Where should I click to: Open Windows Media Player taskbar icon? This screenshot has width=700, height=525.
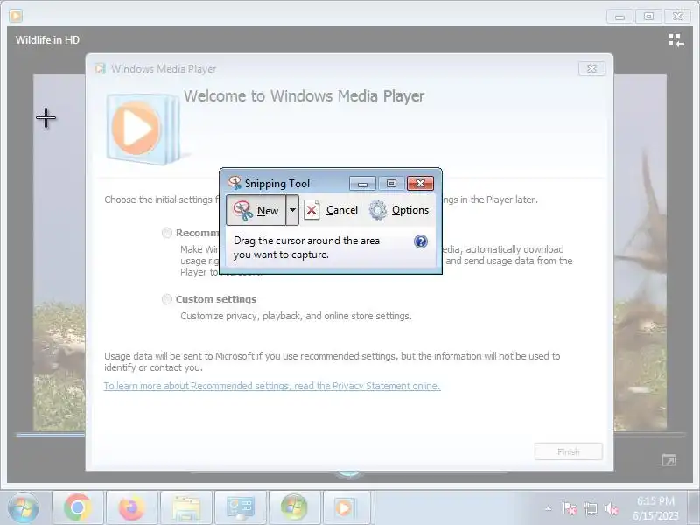coord(345,507)
